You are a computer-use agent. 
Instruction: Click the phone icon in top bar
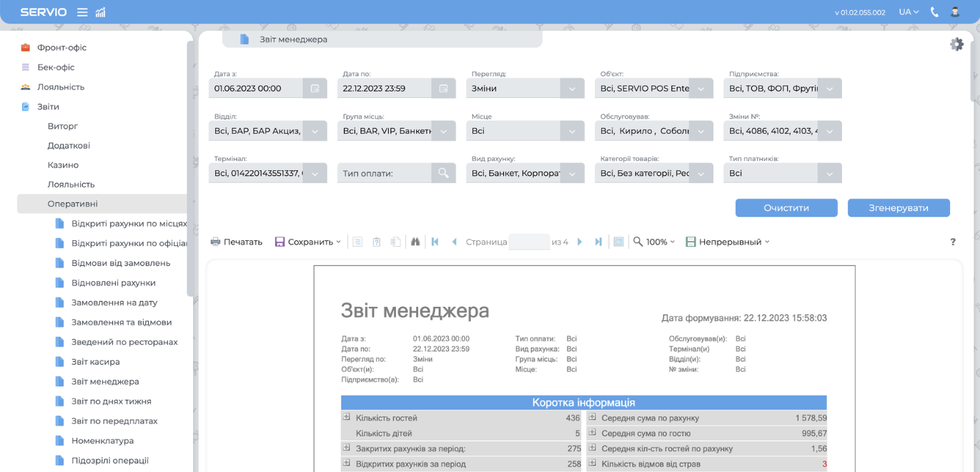pos(935,12)
